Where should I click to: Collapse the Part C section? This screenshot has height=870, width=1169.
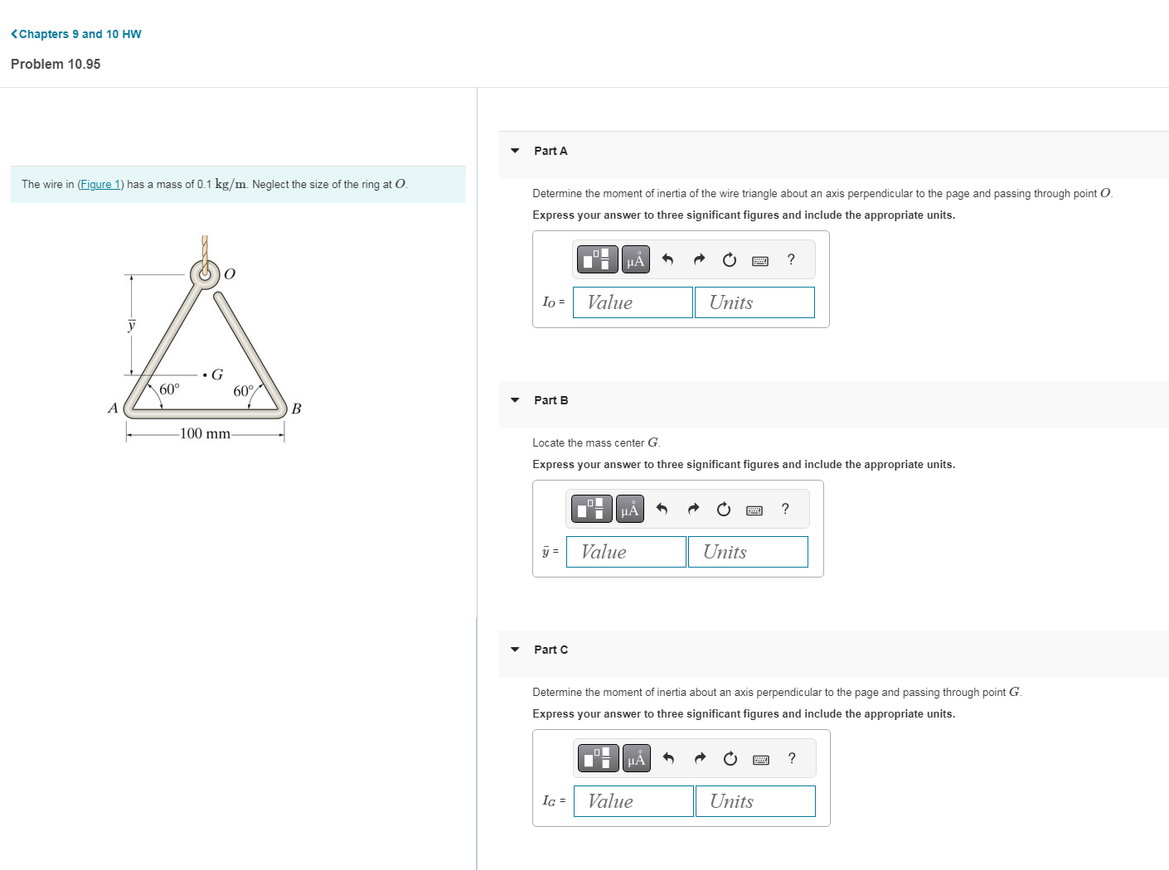(x=515, y=650)
